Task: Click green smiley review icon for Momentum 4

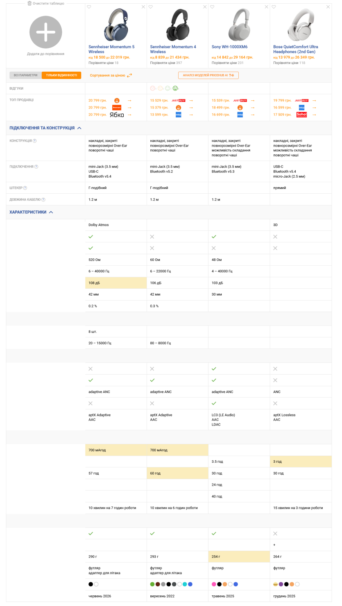Action: click(175, 88)
